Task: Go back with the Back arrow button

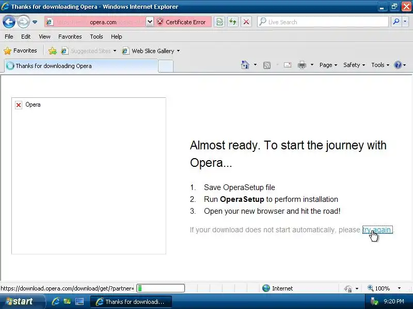Action: click(9, 22)
